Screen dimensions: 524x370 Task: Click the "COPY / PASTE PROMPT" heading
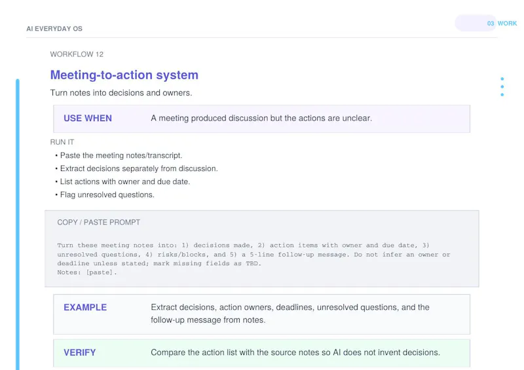[x=99, y=222]
